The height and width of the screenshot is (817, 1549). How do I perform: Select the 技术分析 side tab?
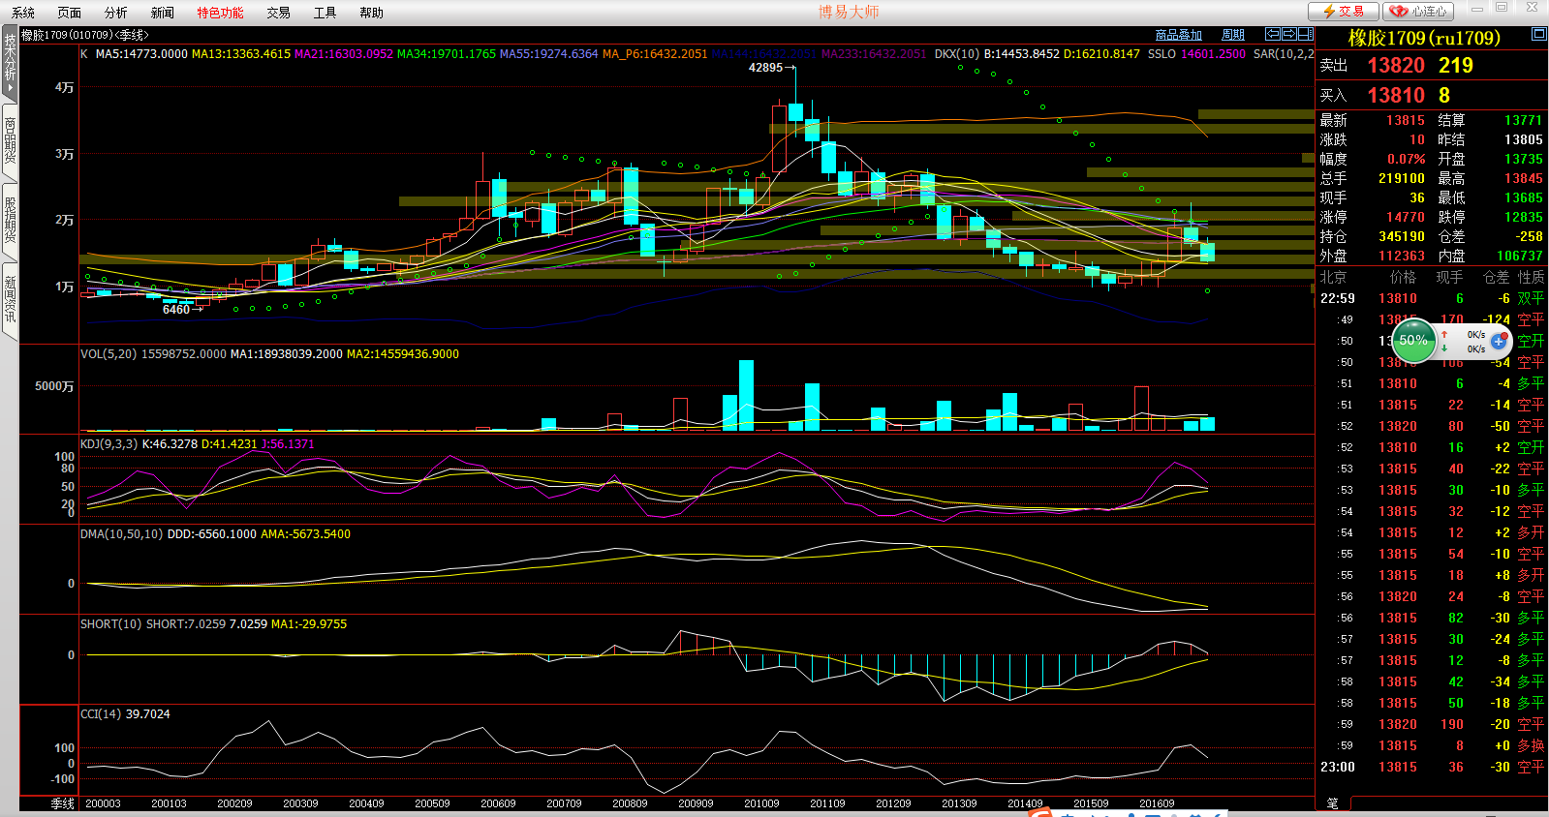pyautogui.click(x=10, y=63)
